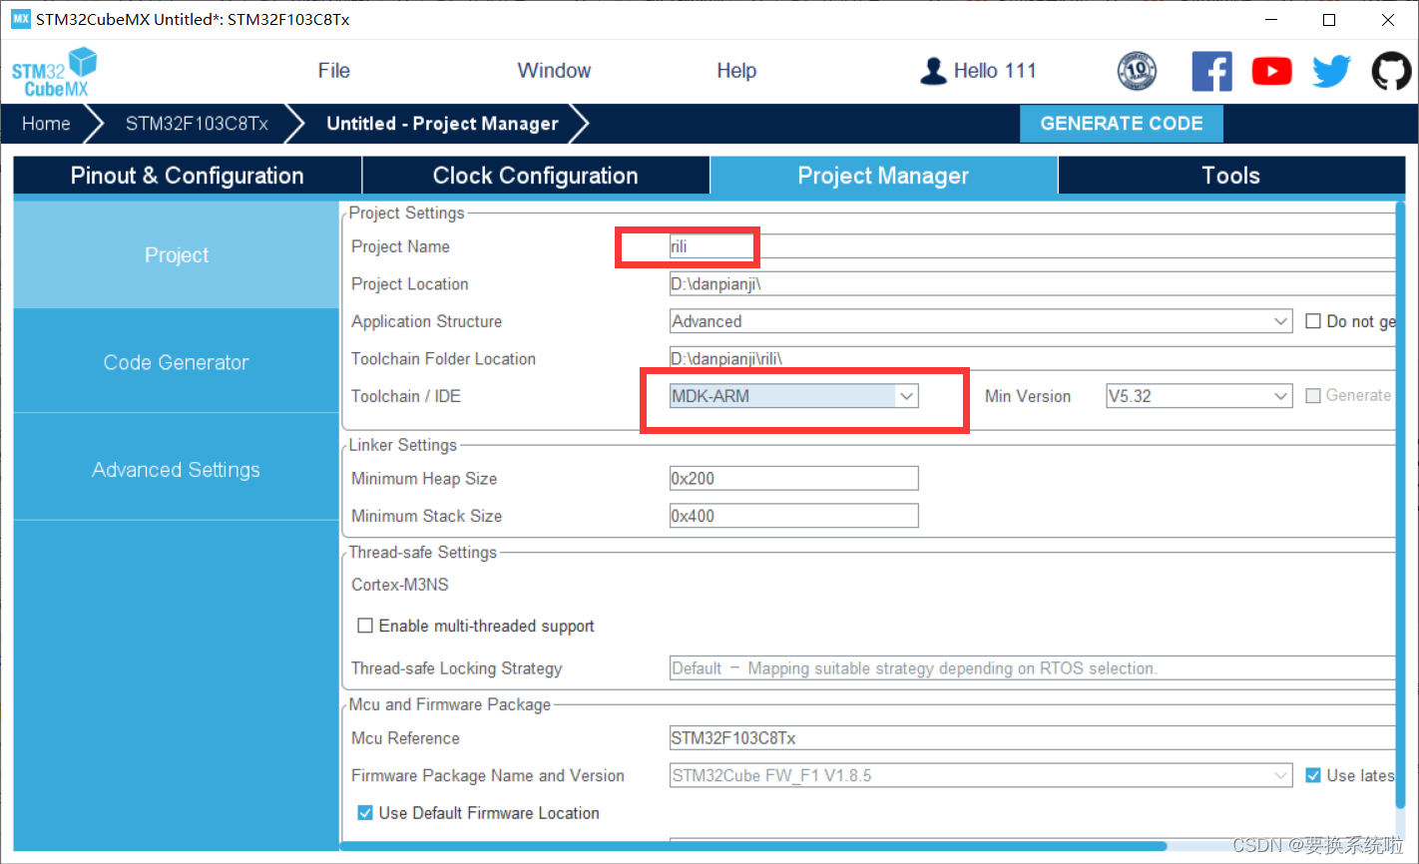This screenshot has width=1419, height=864.
Task: Click the Hello 111 user label
Action: click(x=995, y=71)
